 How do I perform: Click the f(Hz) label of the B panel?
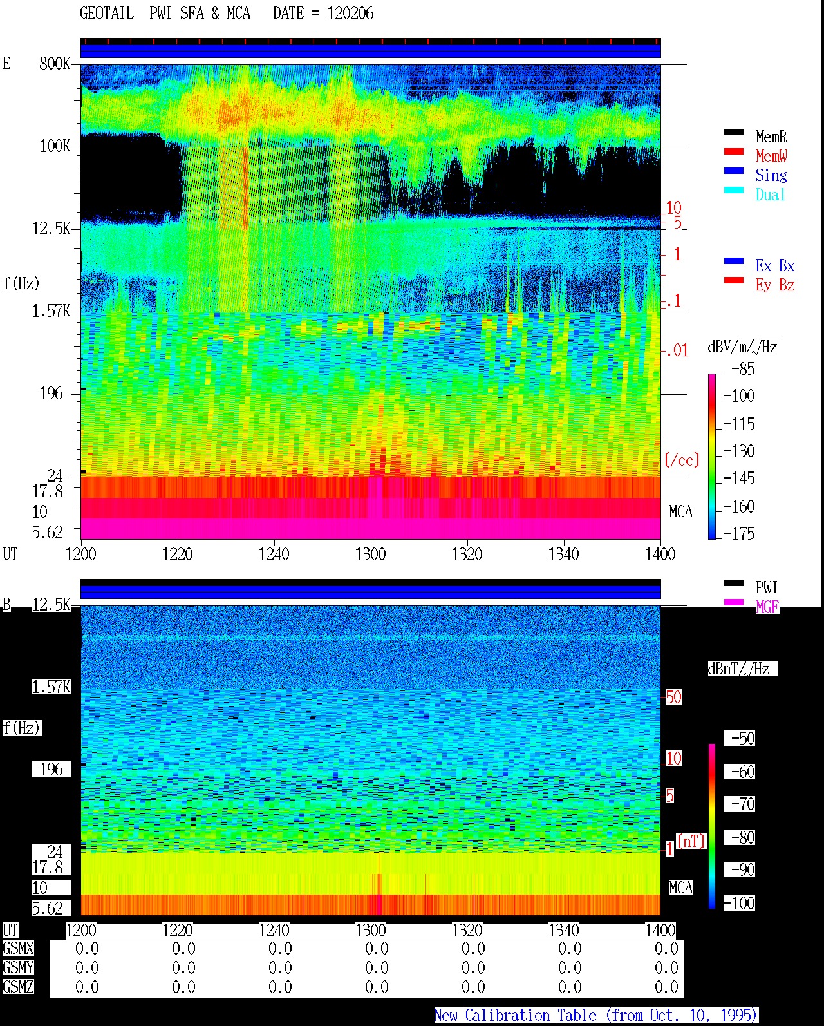21,728
